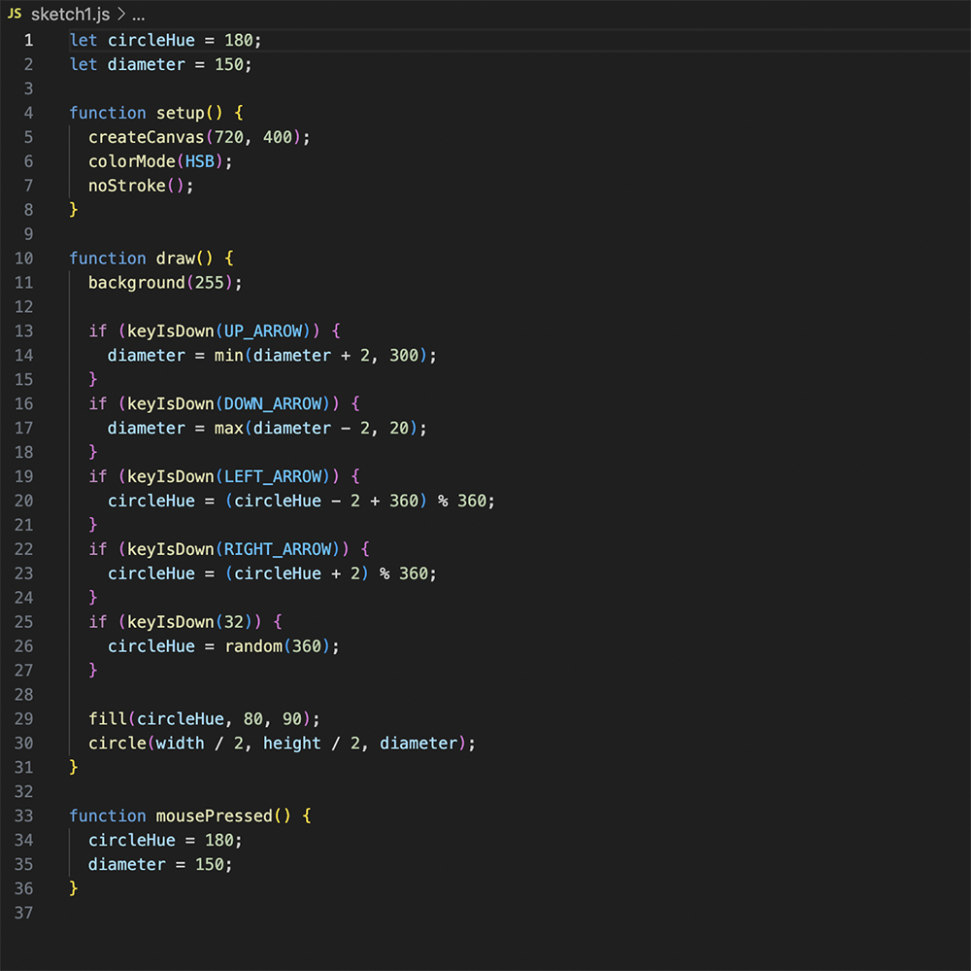
Task: Place cursor on the circleHue declaration
Action: [151, 40]
